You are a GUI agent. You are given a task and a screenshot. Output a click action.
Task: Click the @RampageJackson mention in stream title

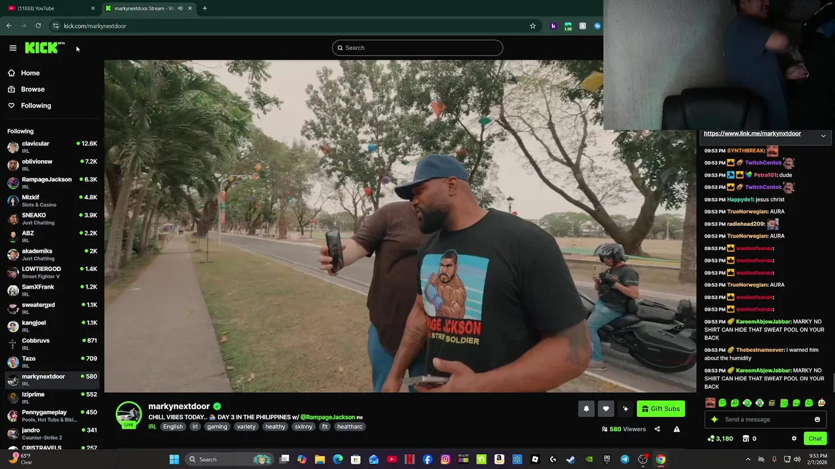point(327,417)
